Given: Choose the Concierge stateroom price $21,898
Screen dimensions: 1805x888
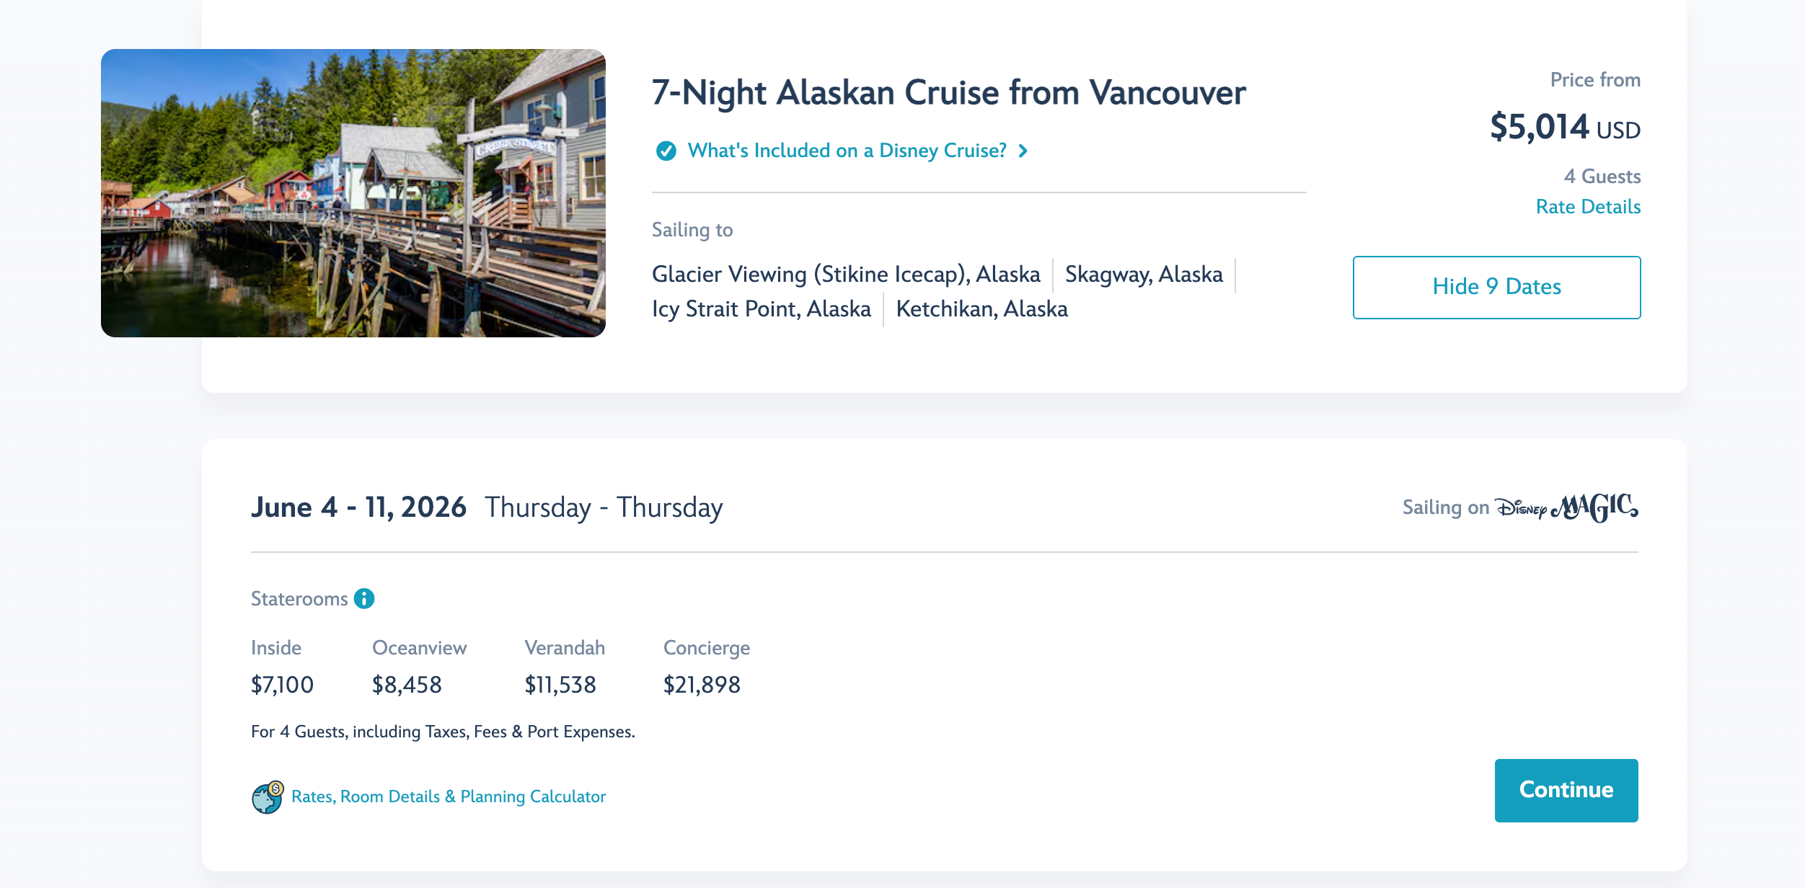Looking at the screenshot, I should (702, 684).
